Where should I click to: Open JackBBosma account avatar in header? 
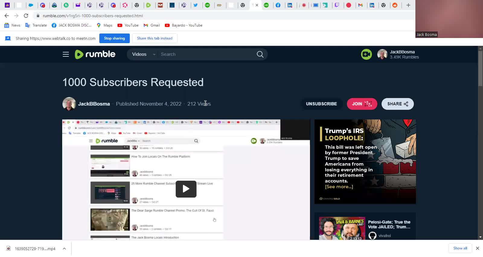point(382,54)
